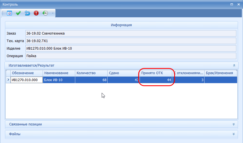
Task: Open the toolbar options dropdown arrow
Action: point(53,13)
